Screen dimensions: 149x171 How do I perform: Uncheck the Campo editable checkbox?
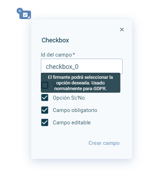click(45, 123)
